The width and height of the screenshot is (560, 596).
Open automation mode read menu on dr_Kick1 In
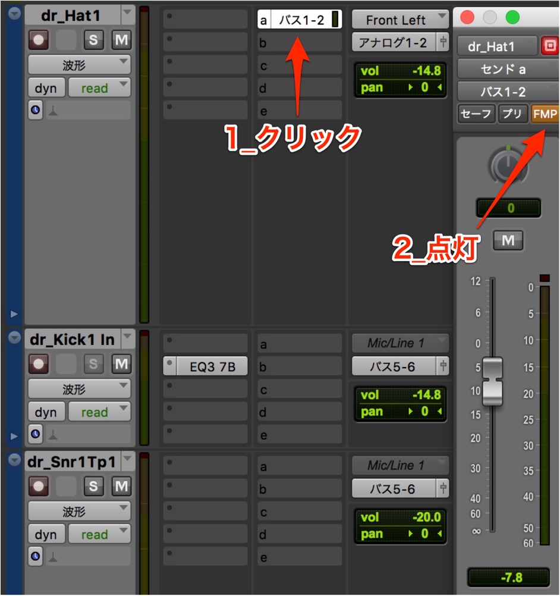click(x=99, y=412)
